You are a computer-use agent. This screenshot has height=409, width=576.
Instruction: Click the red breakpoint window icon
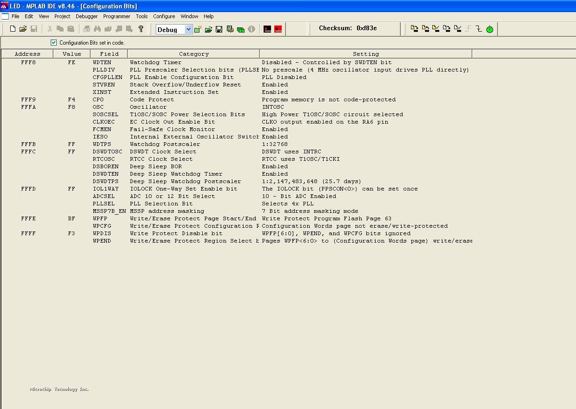278,29
